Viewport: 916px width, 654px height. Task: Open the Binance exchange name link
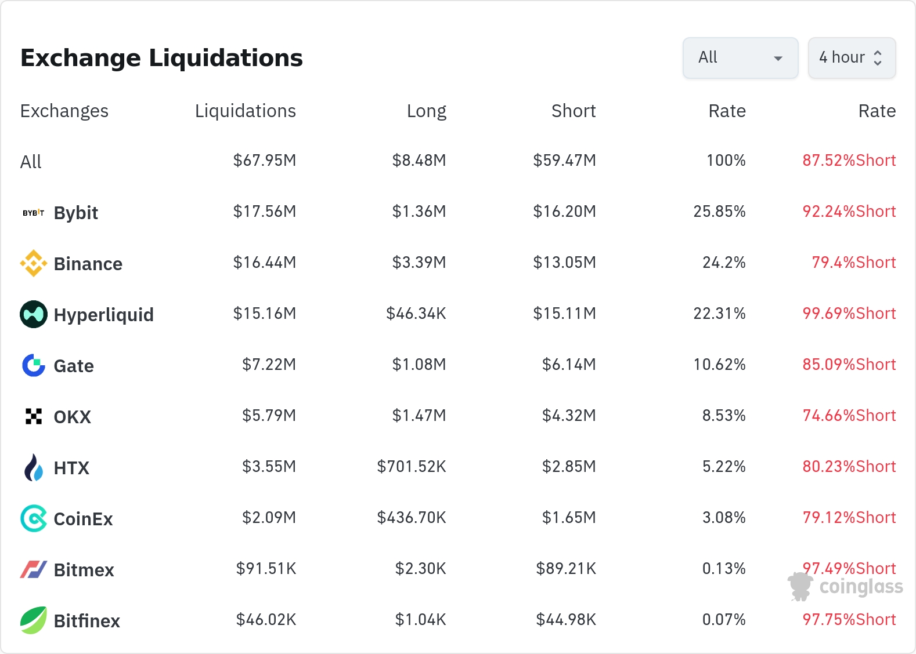point(88,264)
